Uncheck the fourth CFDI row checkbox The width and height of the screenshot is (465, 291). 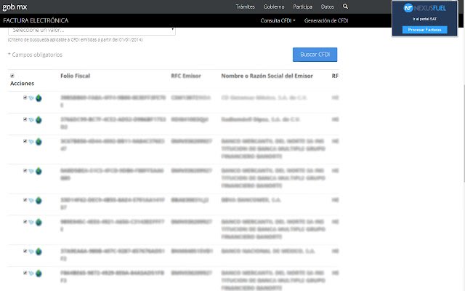point(25,170)
